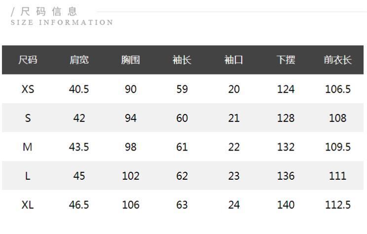Click the 尺码 column header
The image size is (367, 234).
[x=28, y=60]
